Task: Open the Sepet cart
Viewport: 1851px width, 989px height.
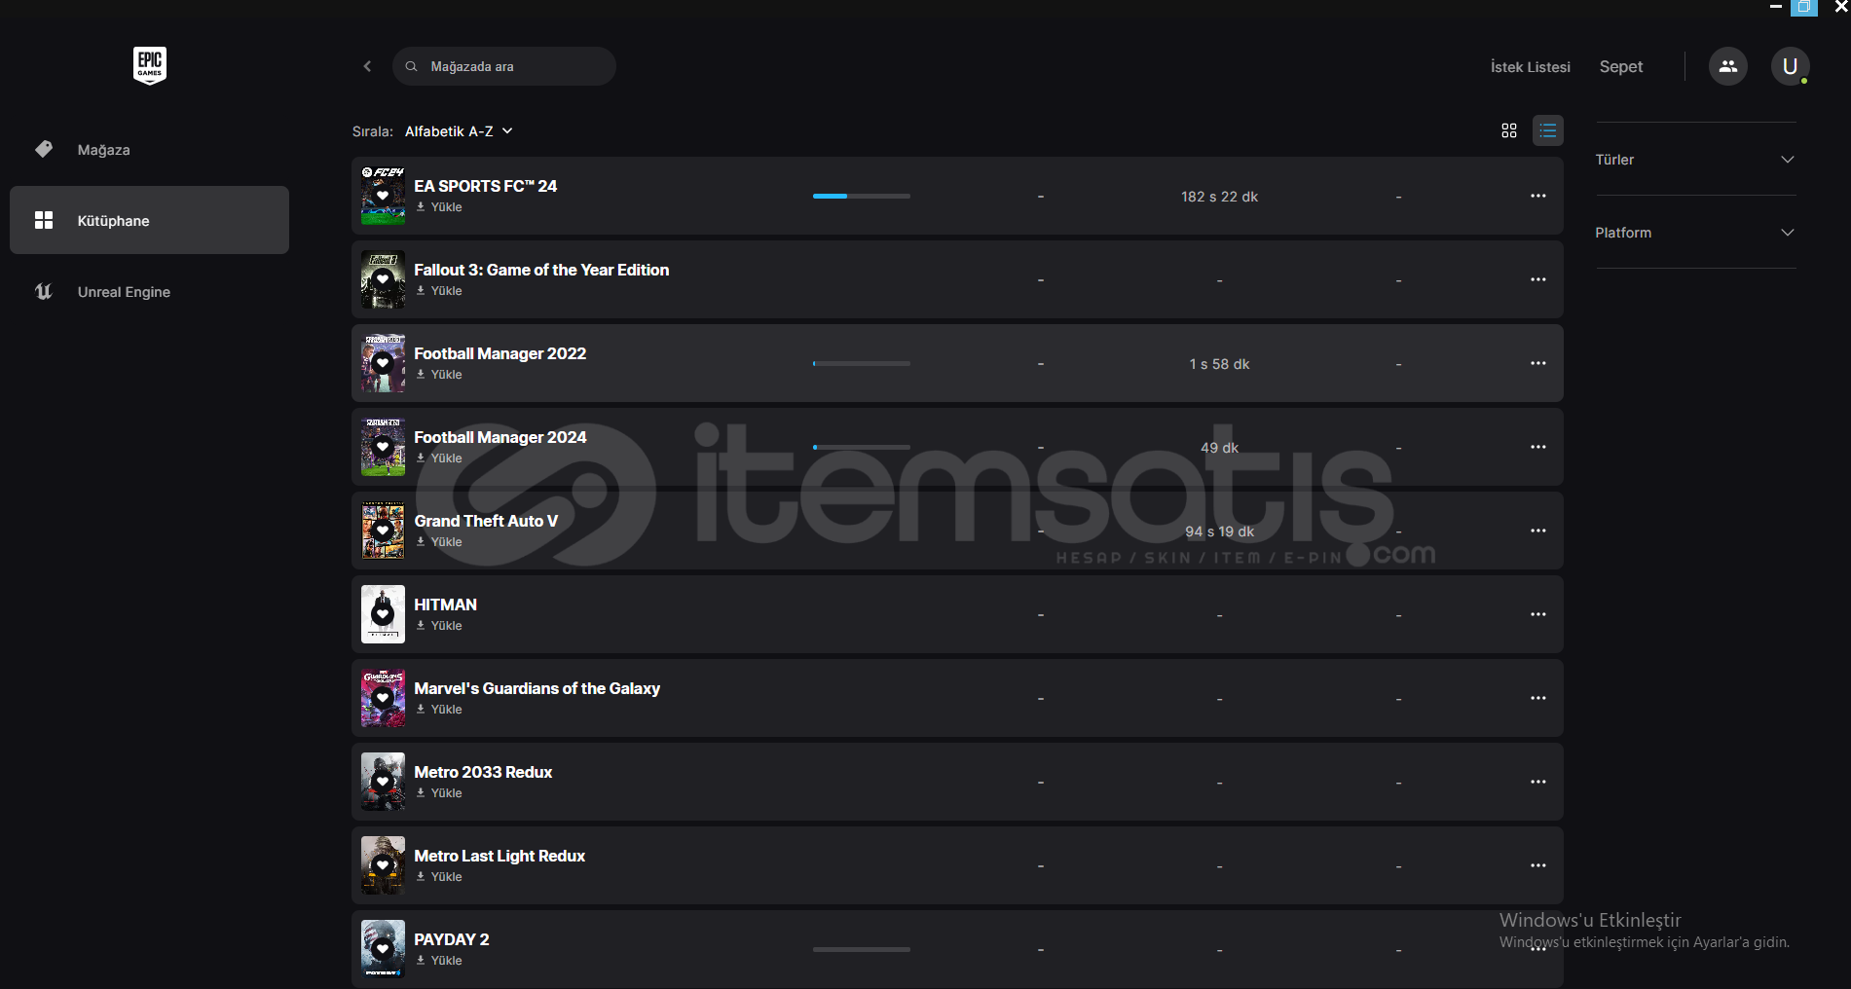Action: tap(1621, 67)
